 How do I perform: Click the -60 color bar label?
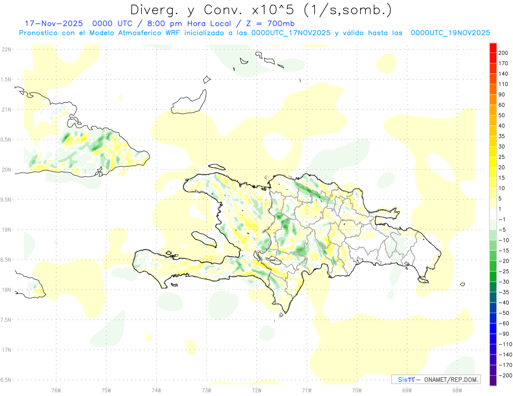click(504, 323)
